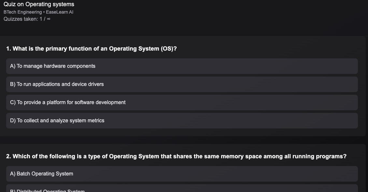Viewport: 368px width, 192px height.
Task: Click the quiz title 'Quiz on Operating systems'
Action: 38,4
